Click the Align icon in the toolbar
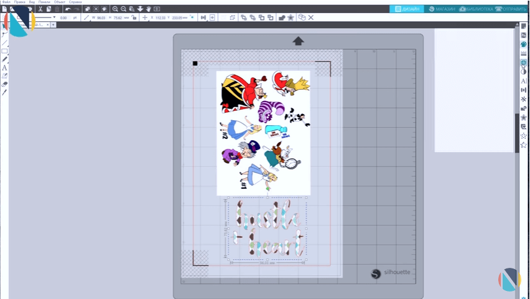530x299 pixels. (x=203, y=17)
